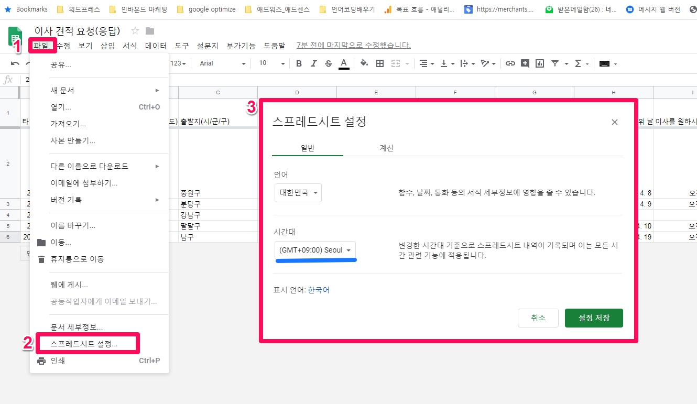Select 스프레드시트 설정 menu entry
The width and height of the screenshot is (697, 404).
point(84,344)
